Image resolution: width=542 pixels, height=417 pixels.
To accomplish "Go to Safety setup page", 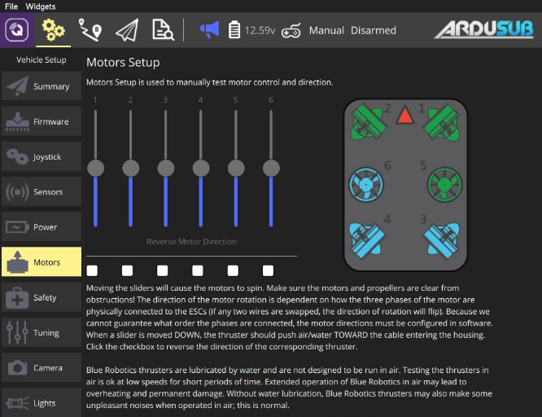I will click(x=42, y=297).
